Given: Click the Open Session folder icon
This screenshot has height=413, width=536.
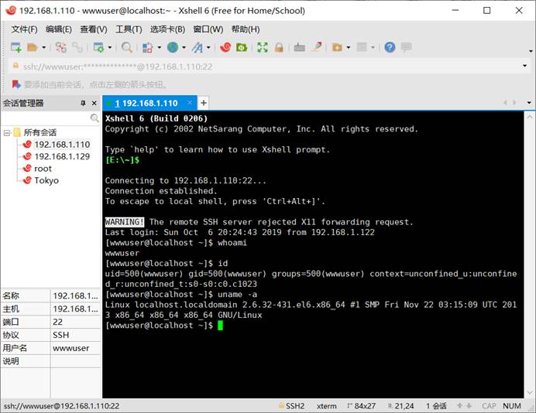Looking at the screenshot, I should point(33,47).
